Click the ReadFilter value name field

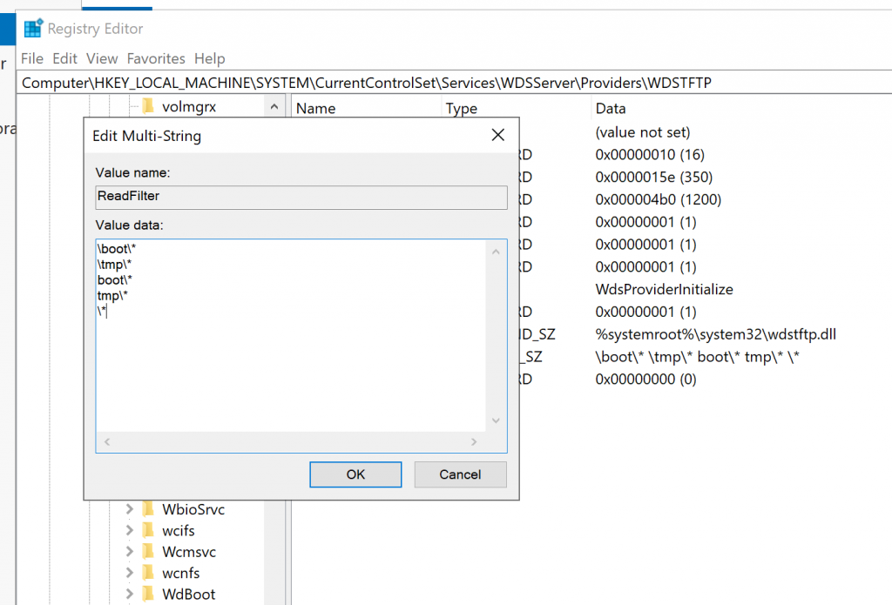pos(301,197)
